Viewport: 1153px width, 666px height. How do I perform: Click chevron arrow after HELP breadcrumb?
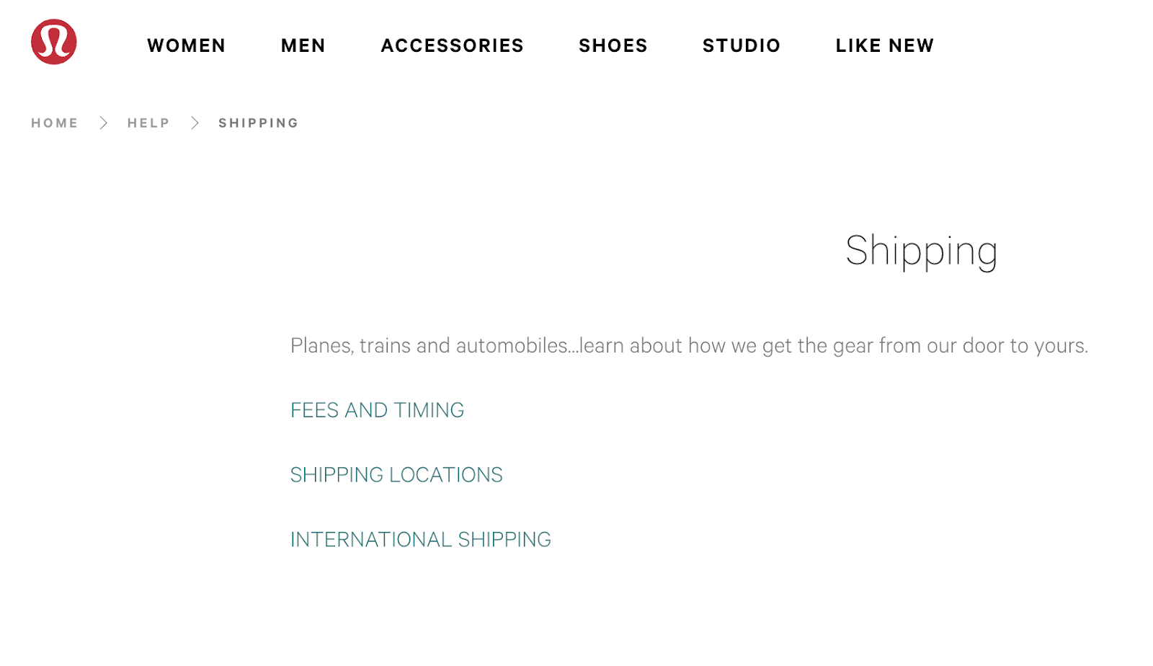pos(195,123)
